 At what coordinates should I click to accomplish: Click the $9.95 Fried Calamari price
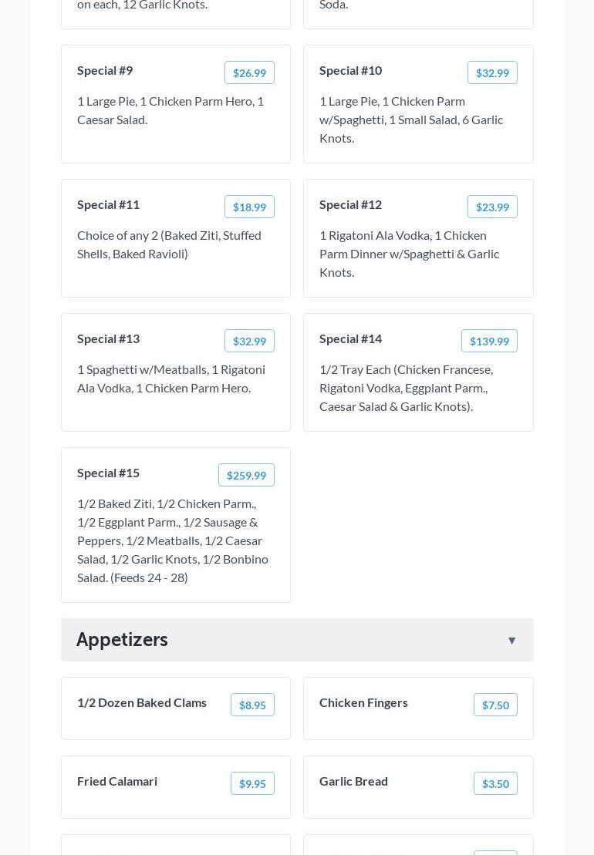(x=252, y=784)
